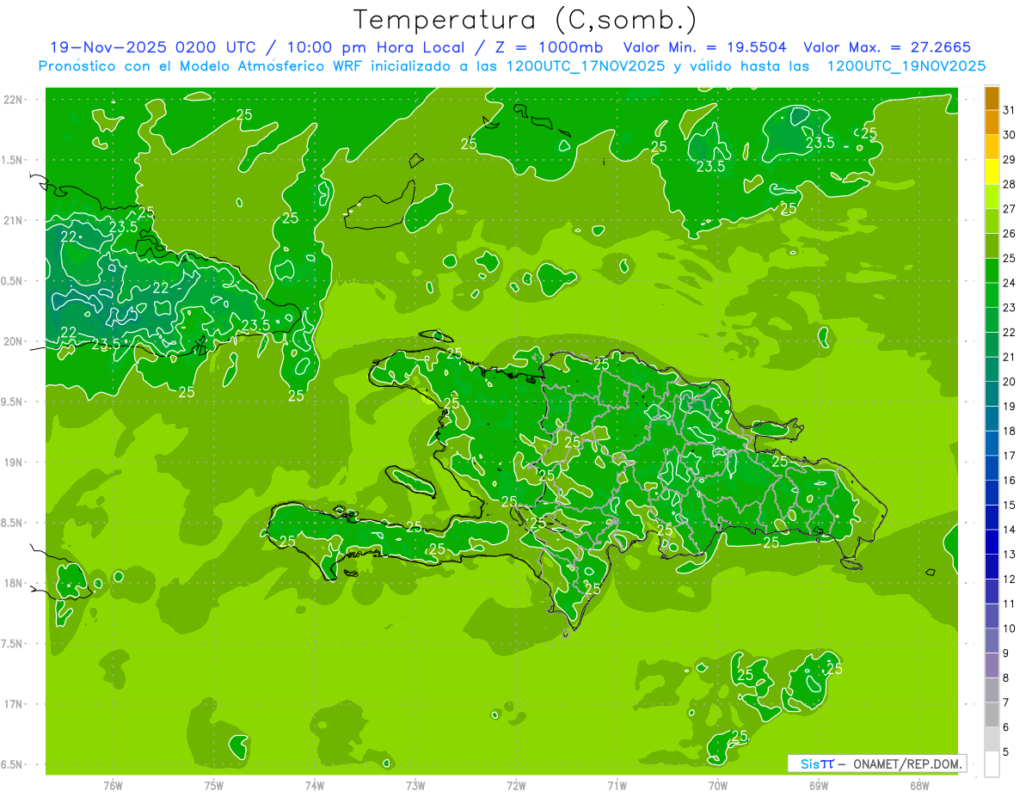The width and height of the screenshot is (1032, 797).
Task: Pick the green swatch between 23 and 24
Action: tap(992, 296)
